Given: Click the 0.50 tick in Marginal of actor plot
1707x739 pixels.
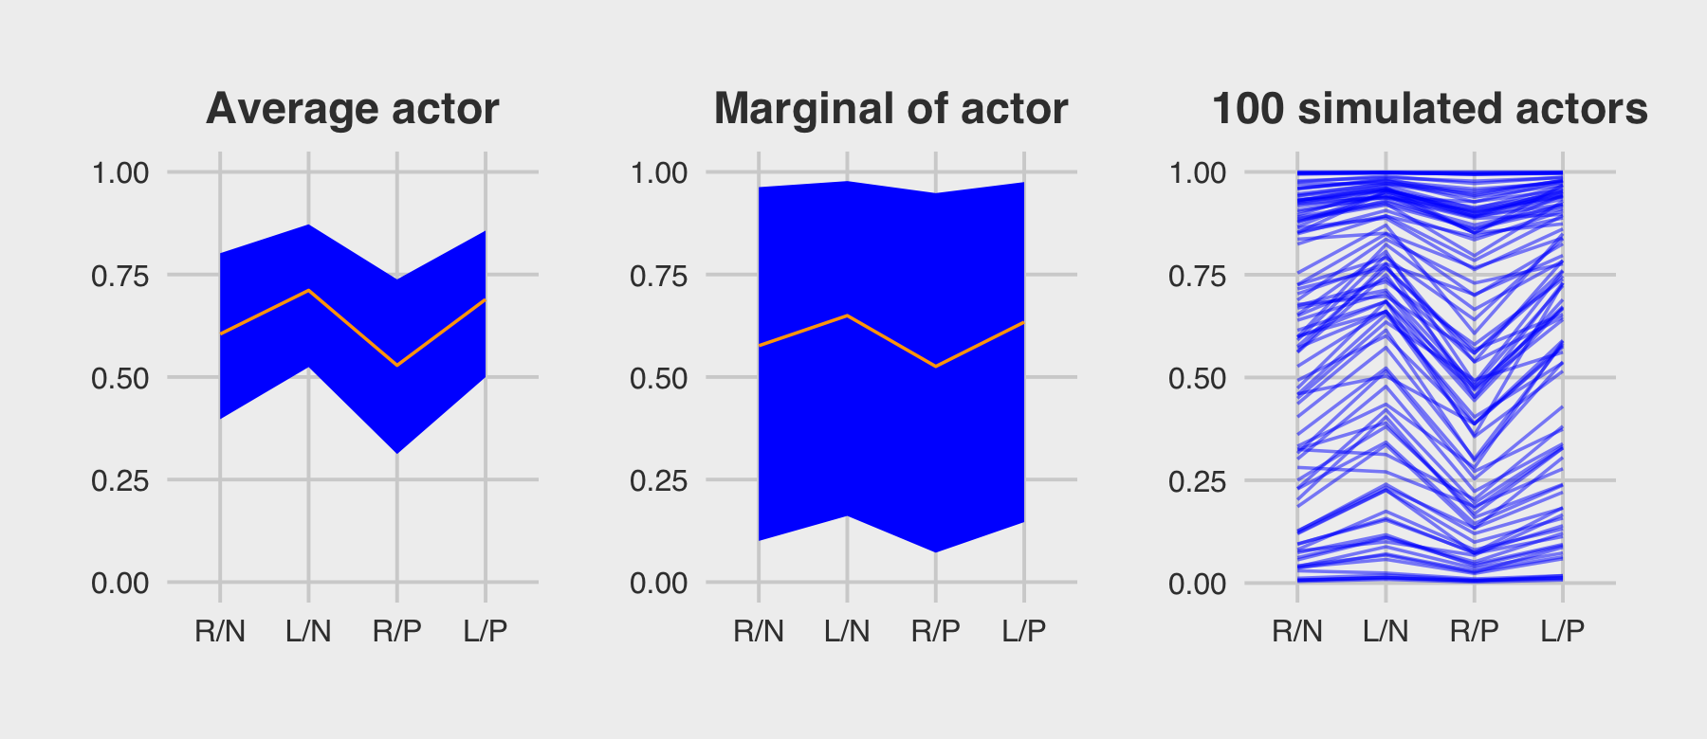Looking at the screenshot, I should click(659, 378).
